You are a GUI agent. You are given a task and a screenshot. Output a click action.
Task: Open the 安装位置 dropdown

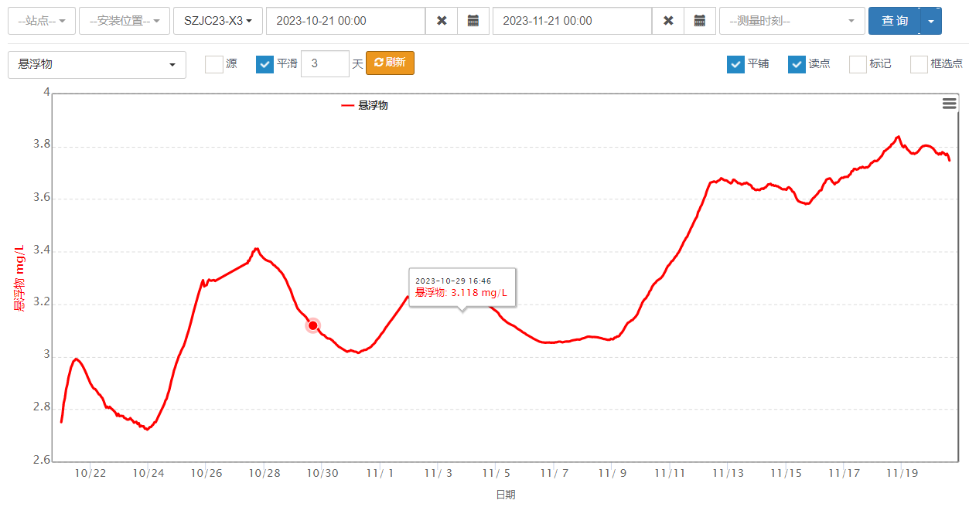coord(125,21)
